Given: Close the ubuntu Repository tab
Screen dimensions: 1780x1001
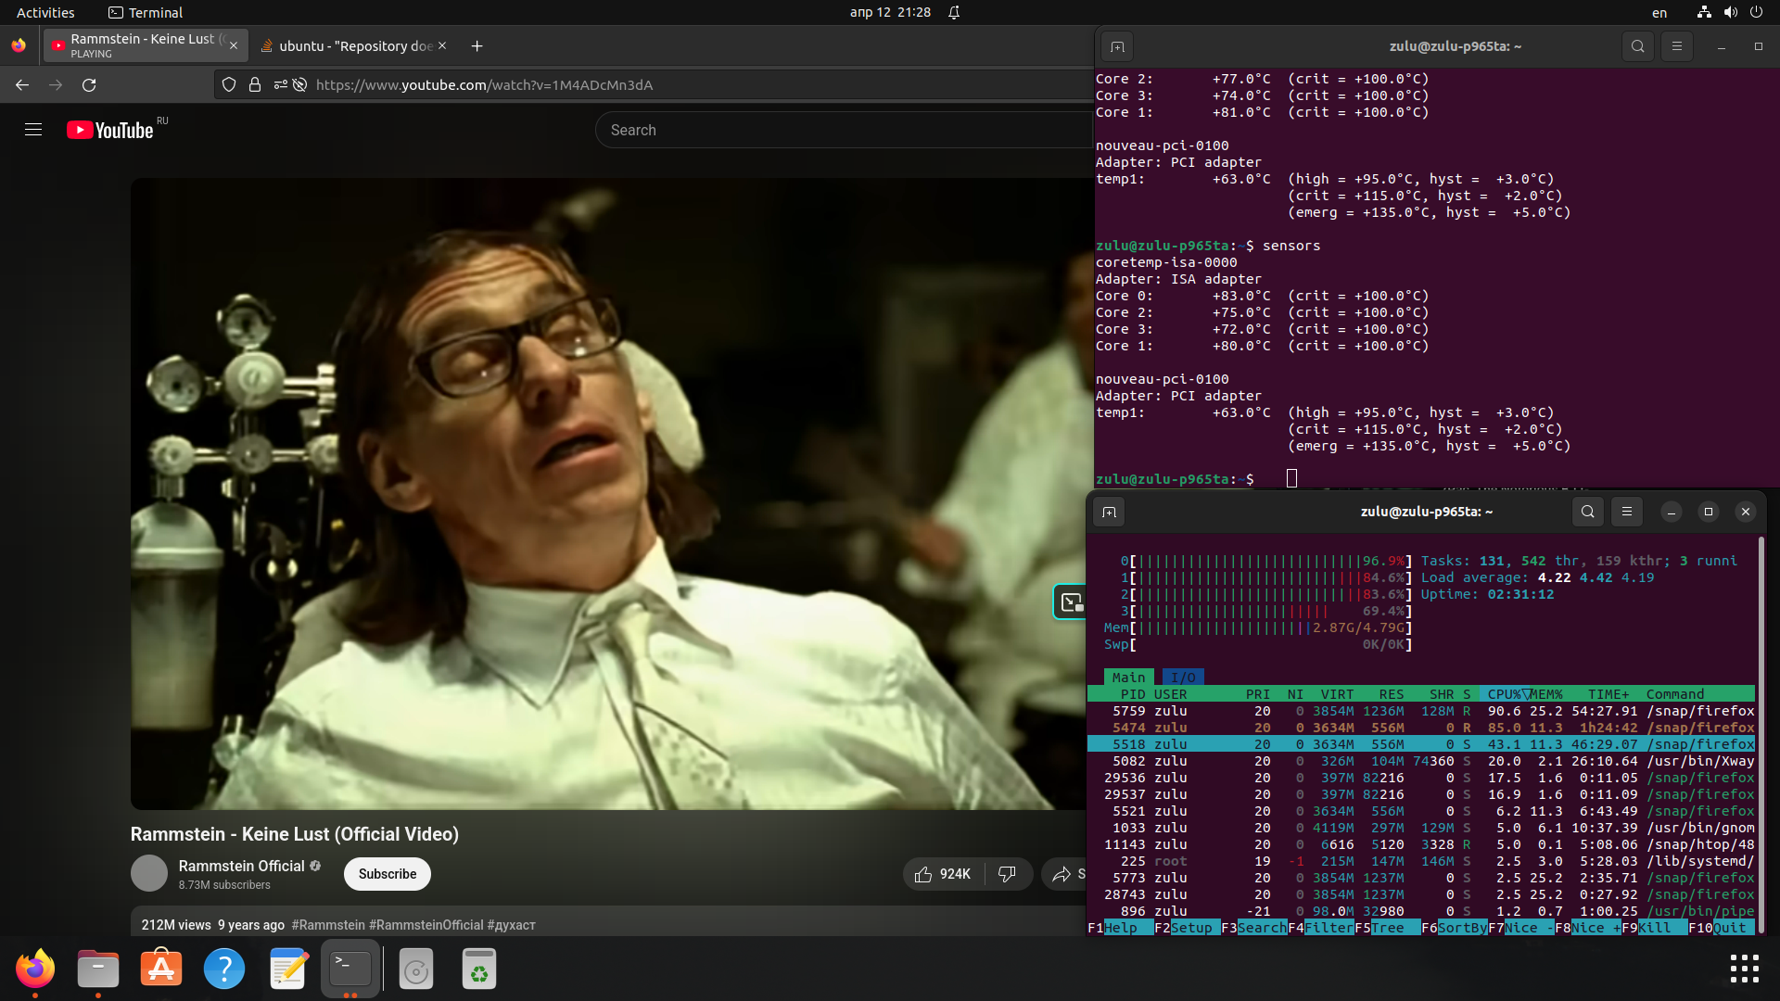Looking at the screenshot, I should tap(442, 45).
